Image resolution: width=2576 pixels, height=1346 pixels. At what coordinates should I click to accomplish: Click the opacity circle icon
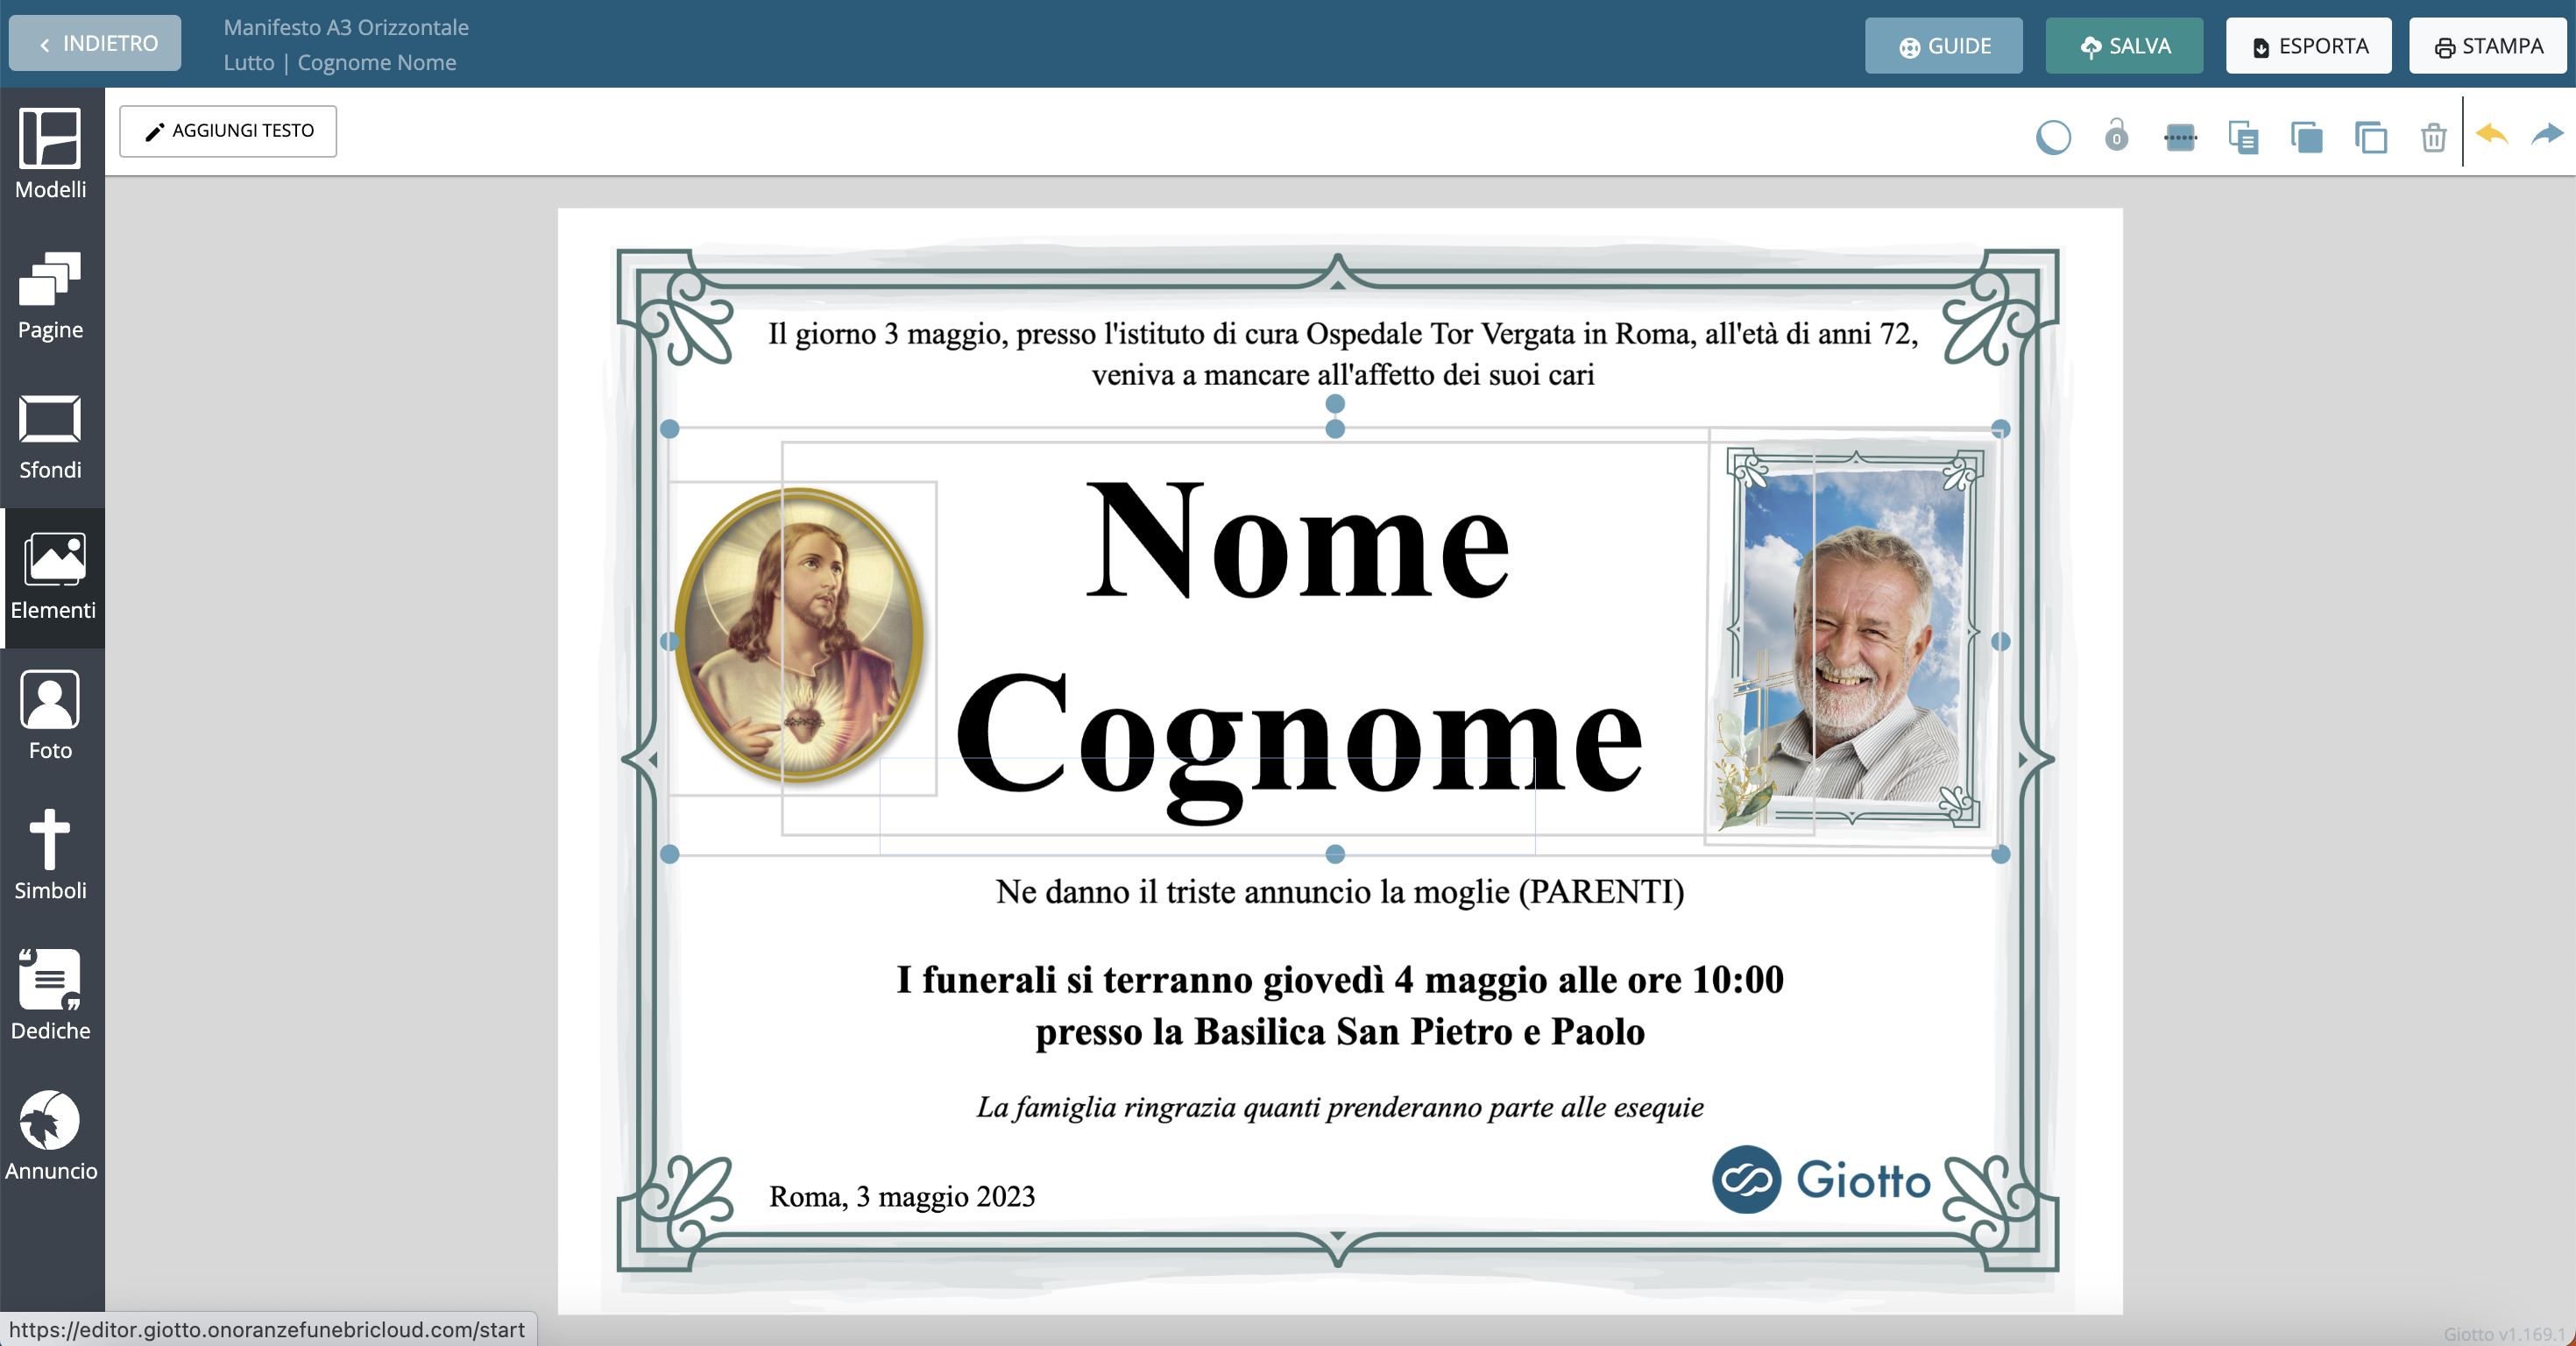[x=2053, y=137]
